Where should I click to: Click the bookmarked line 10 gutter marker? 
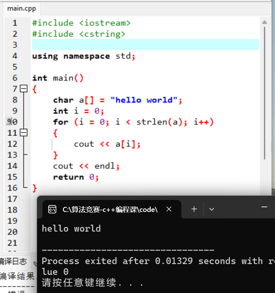tap(9, 122)
